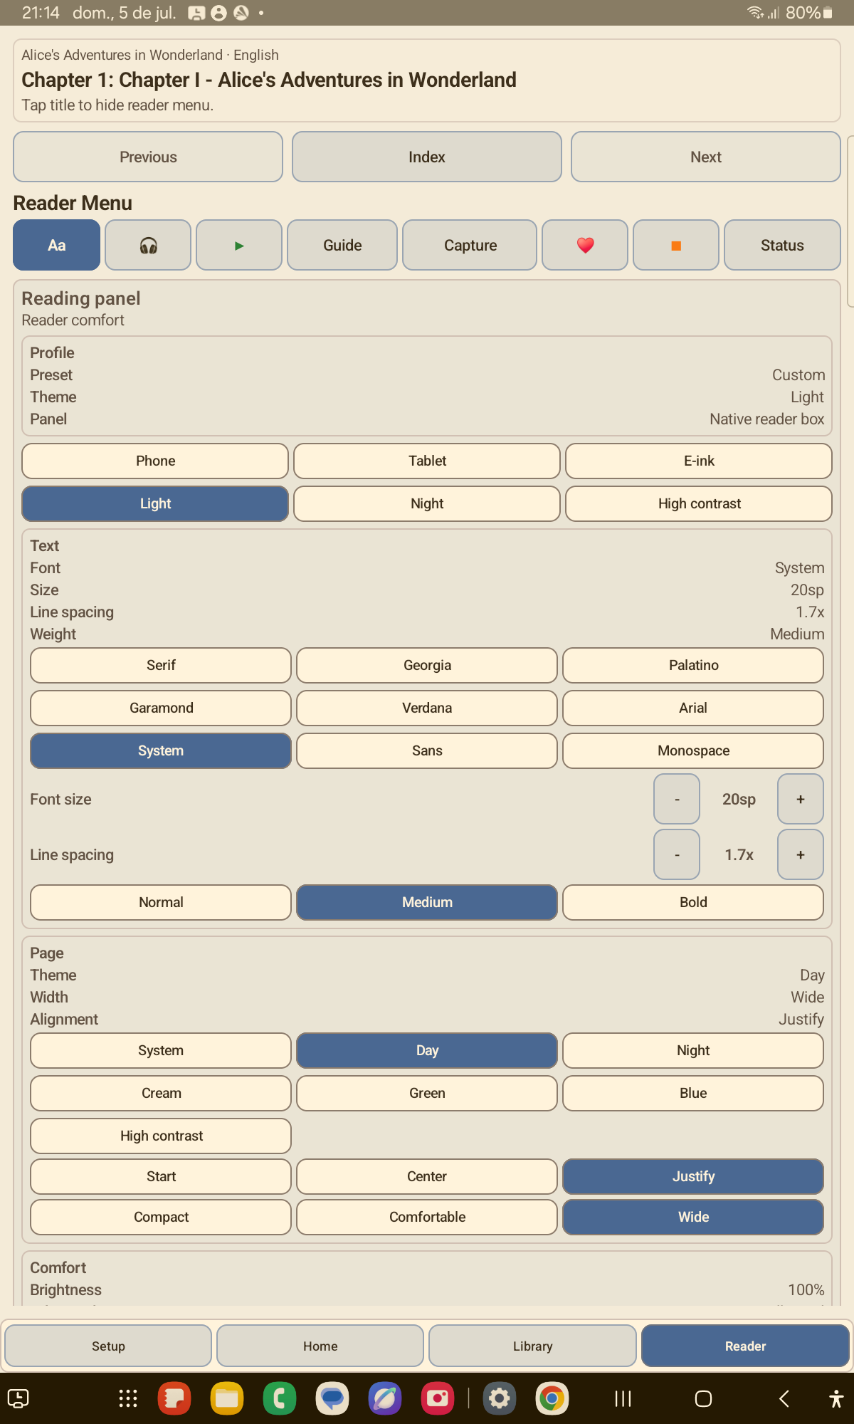
Task: Open the app drawer grid icon
Action: pyautogui.click(x=128, y=1398)
